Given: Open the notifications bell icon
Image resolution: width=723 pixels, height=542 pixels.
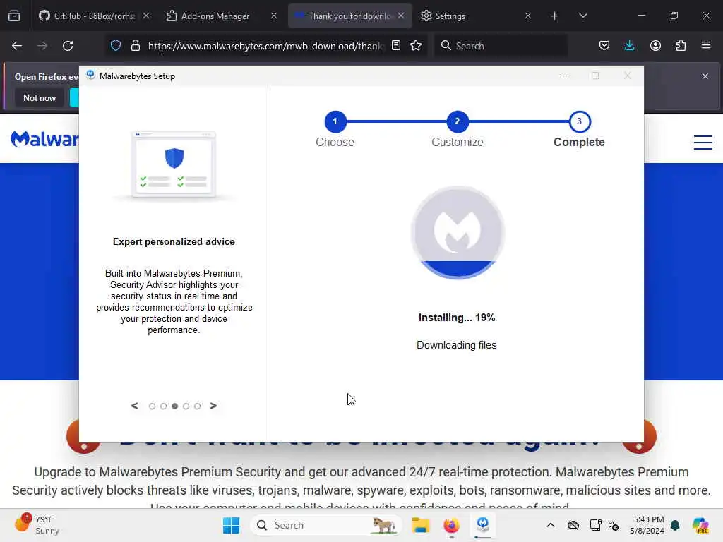Looking at the screenshot, I should click(x=675, y=525).
